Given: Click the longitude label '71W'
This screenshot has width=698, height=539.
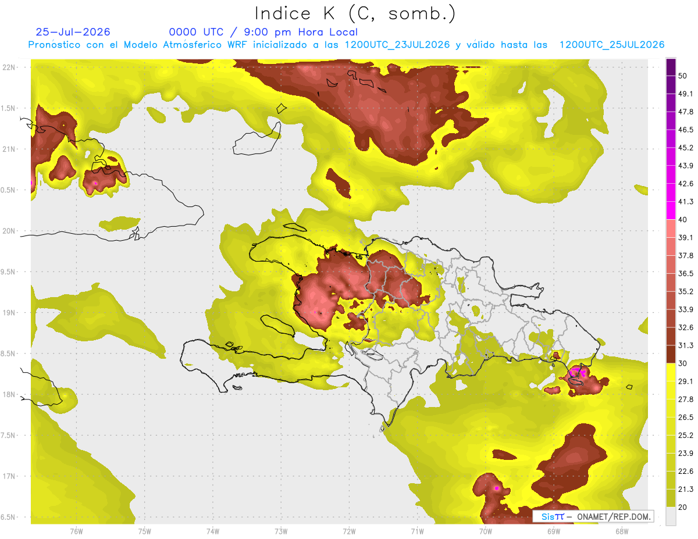Looking at the screenshot, I should pos(417,530).
